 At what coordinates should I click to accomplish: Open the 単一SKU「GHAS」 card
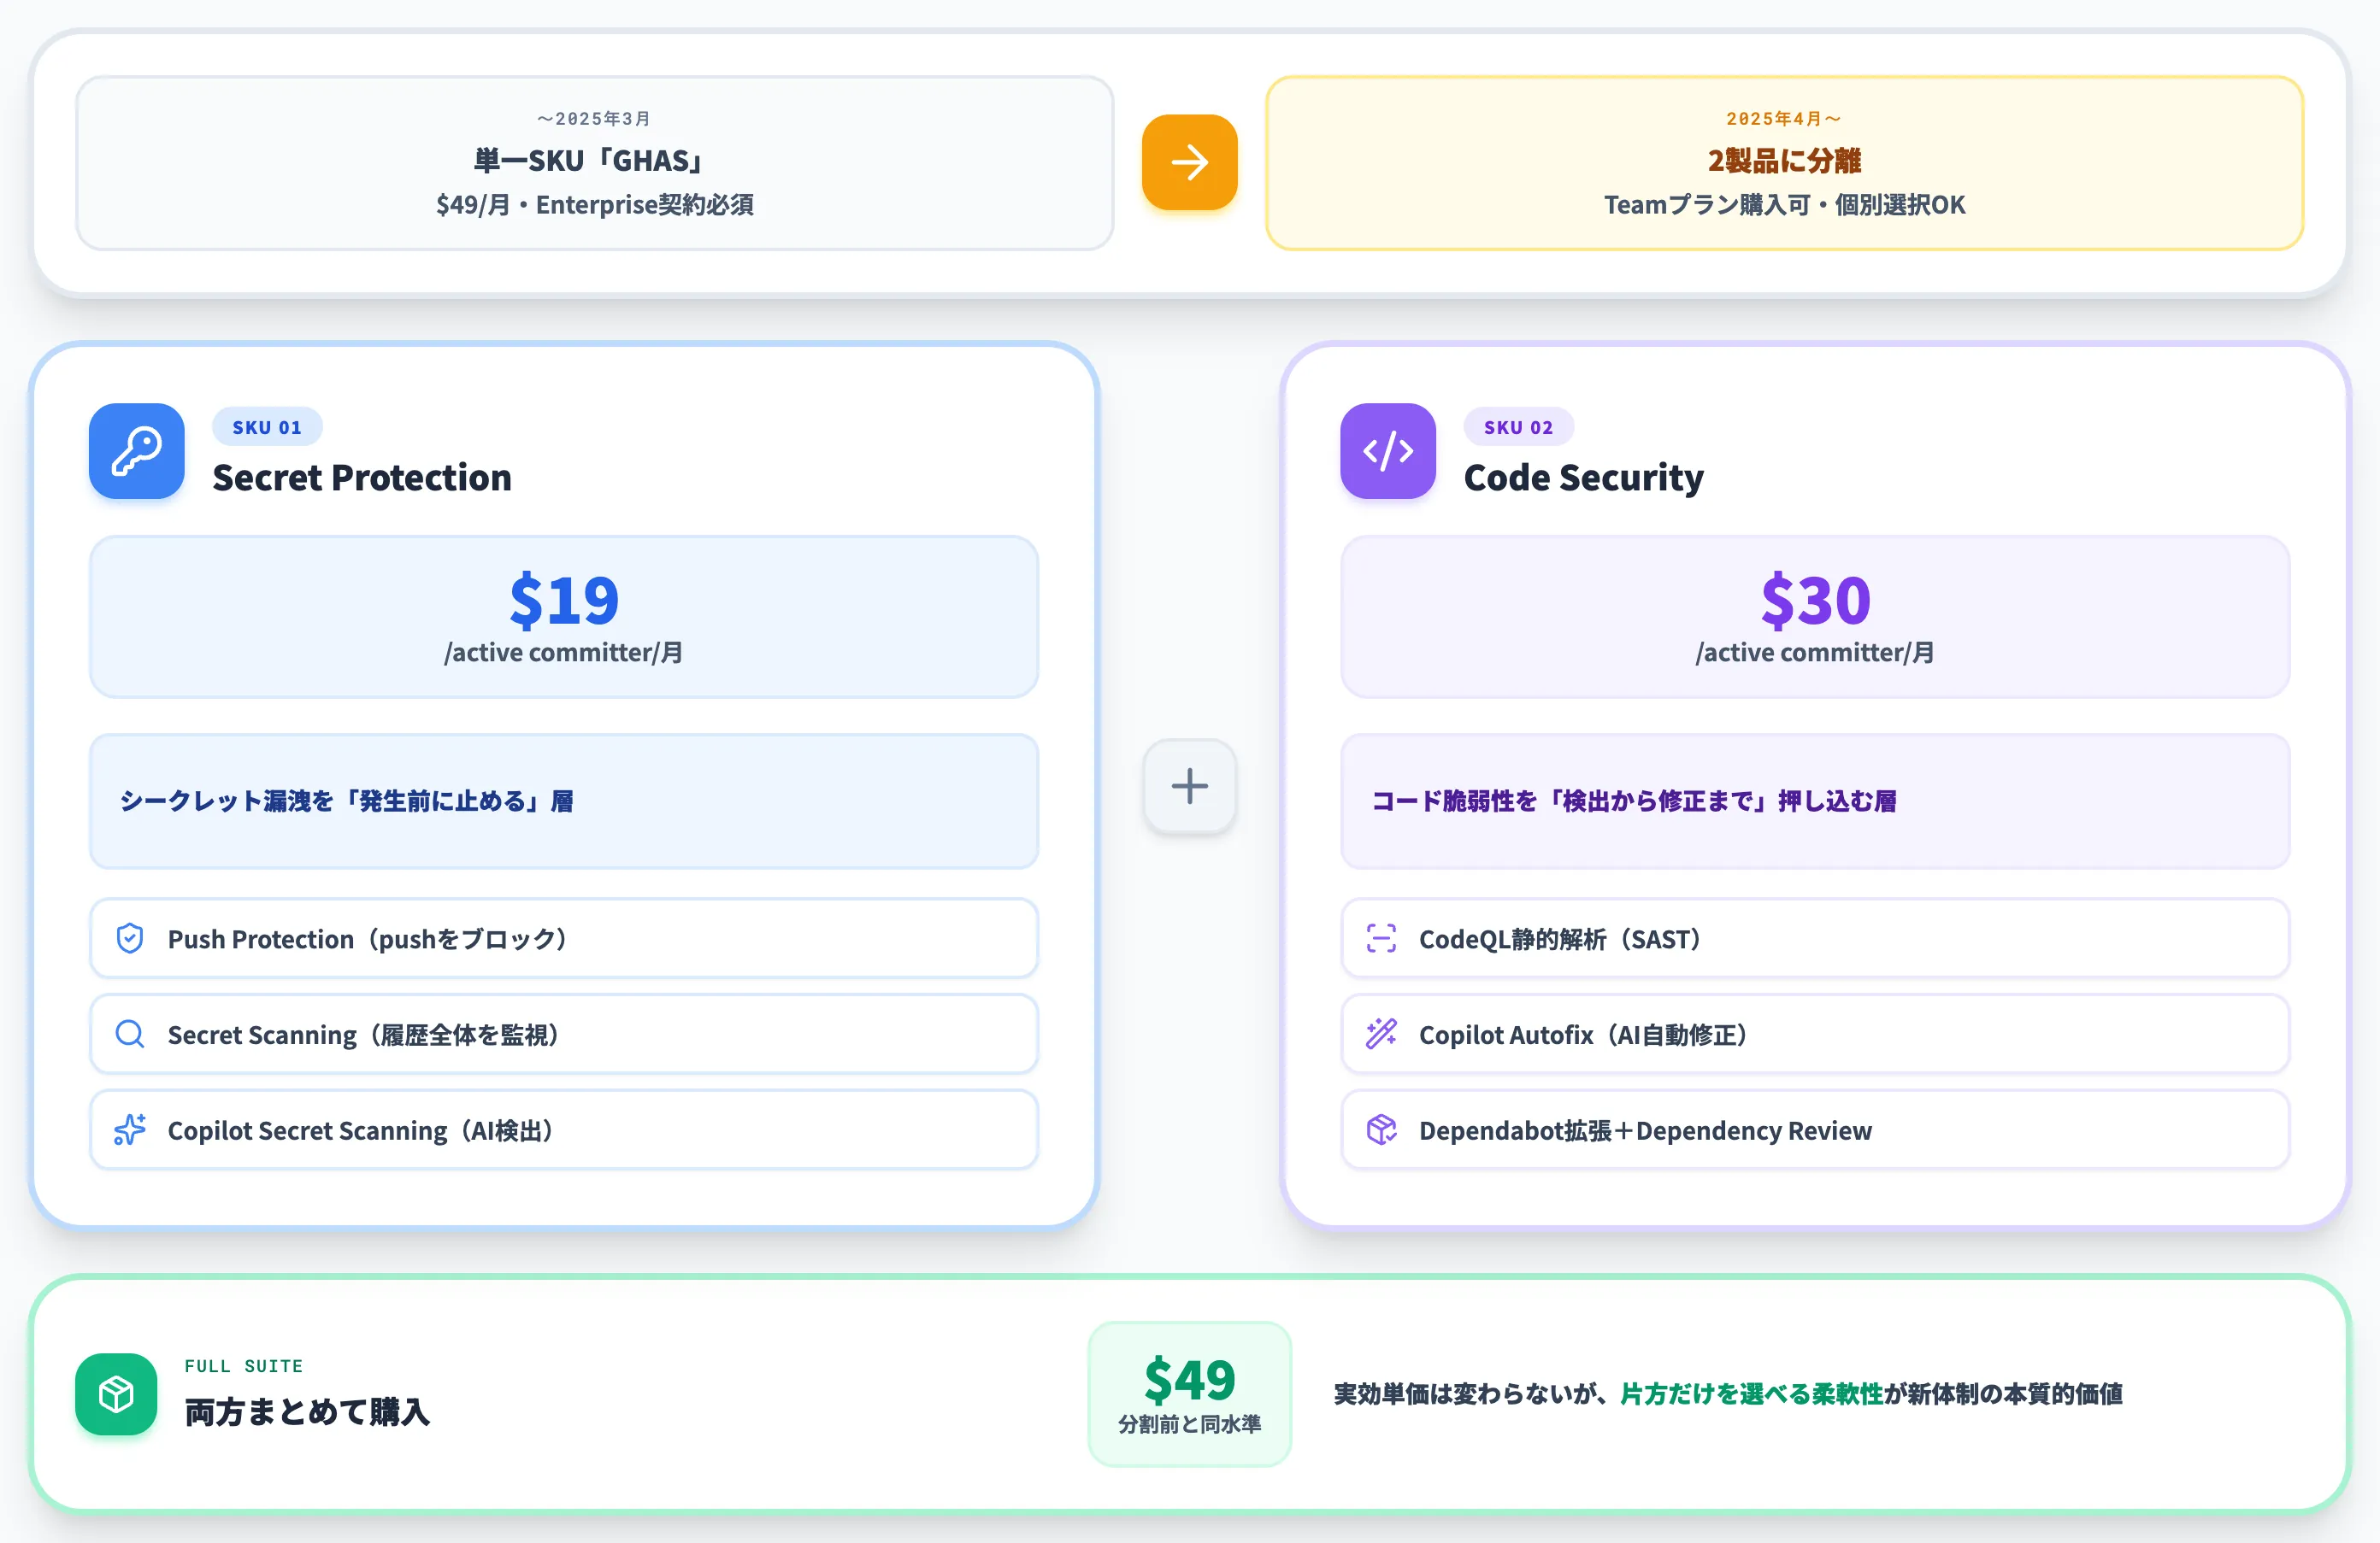595,163
